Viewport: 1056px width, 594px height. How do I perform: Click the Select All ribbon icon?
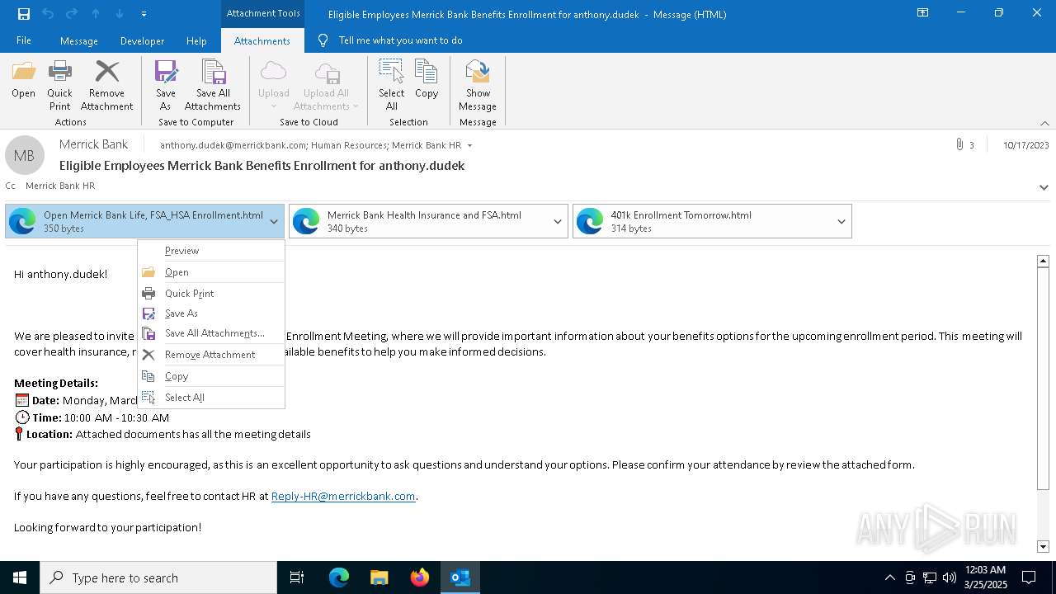coord(392,85)
